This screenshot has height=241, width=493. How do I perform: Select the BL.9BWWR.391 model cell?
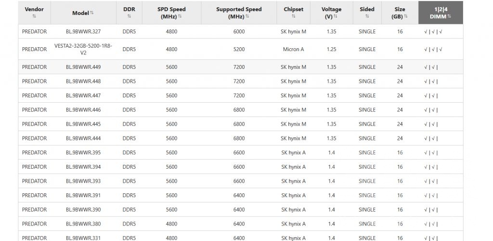pos(83,196)
